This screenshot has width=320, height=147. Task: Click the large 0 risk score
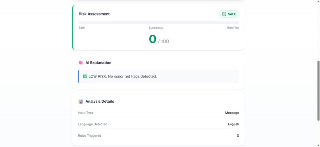152,39
